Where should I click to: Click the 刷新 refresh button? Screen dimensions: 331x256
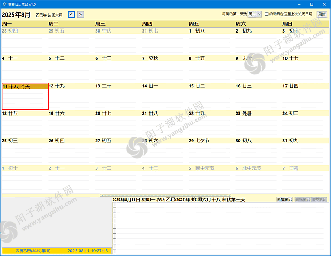(322, 14)
